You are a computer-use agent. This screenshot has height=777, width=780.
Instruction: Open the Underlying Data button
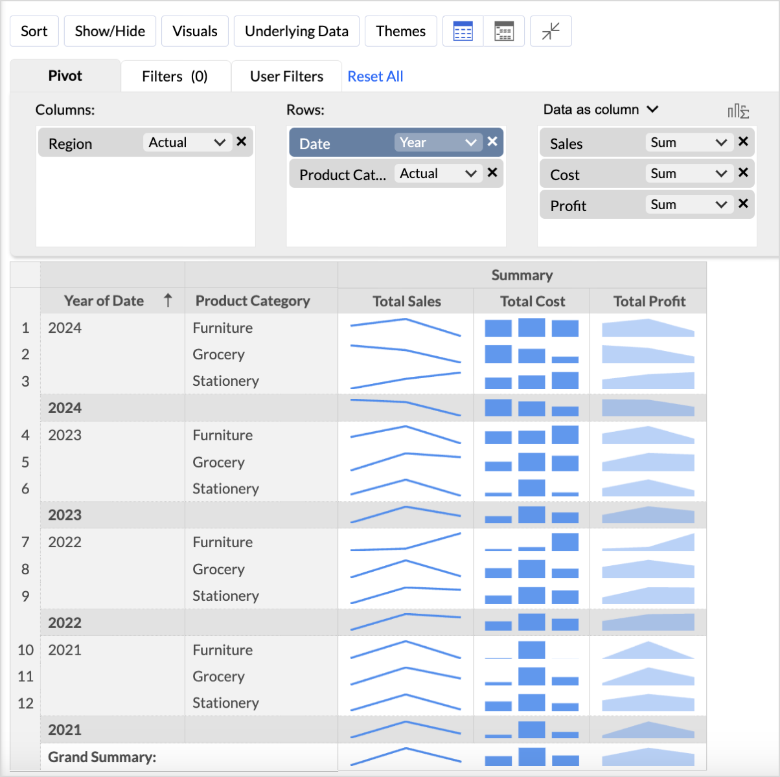pyautogui.click(x=297, y=31)
